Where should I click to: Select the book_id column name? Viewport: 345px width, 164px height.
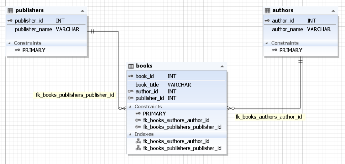tap(145, 76)
